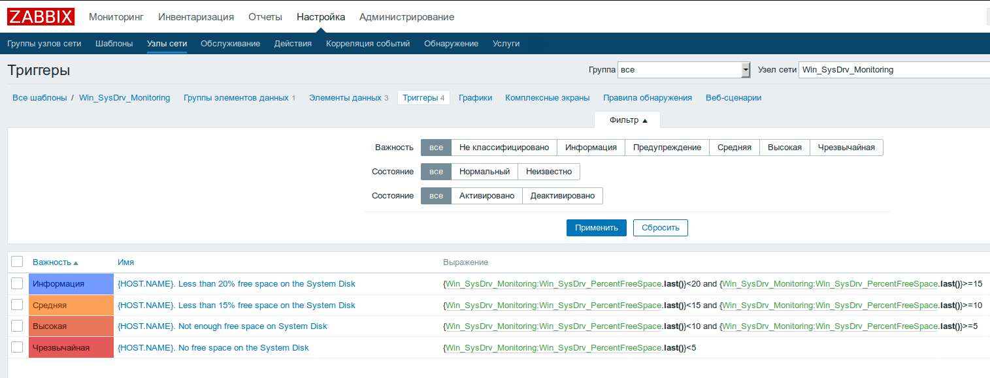Filter status by Деактивировано
The height and width of the screenshot is (378, 990).
click(x=563, y=196)
